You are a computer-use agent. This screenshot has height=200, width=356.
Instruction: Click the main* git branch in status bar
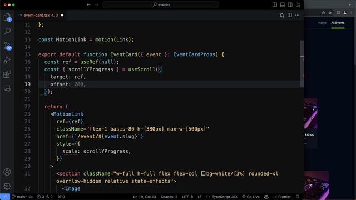coord(19,197)
